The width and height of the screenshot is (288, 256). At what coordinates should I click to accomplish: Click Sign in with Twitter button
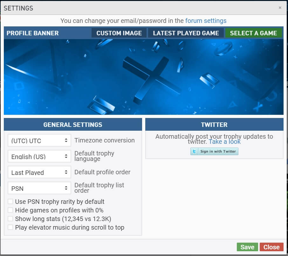[214, 151]
